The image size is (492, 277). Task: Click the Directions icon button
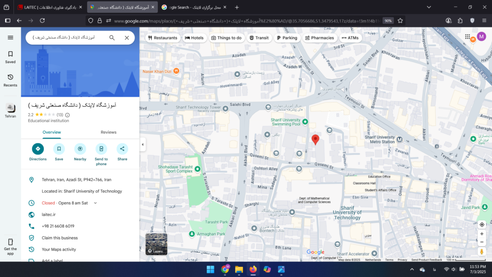(38, 149)
